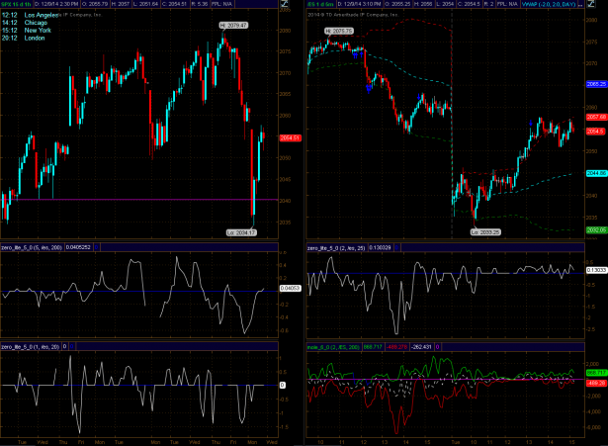608x446 pixels.
Task: Click the /ES chart drawing-tools icon
Action: click(x=591, y=4)
